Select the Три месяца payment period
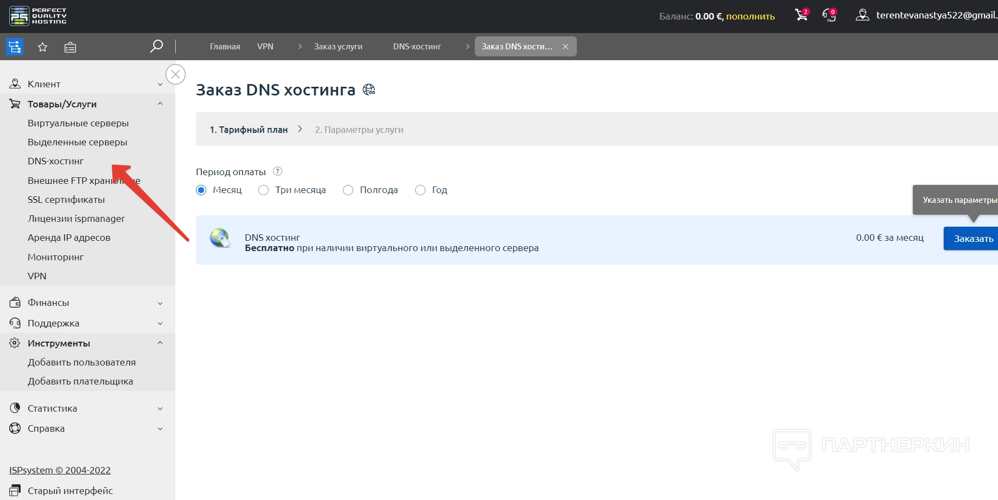 (x=264, y=190)
